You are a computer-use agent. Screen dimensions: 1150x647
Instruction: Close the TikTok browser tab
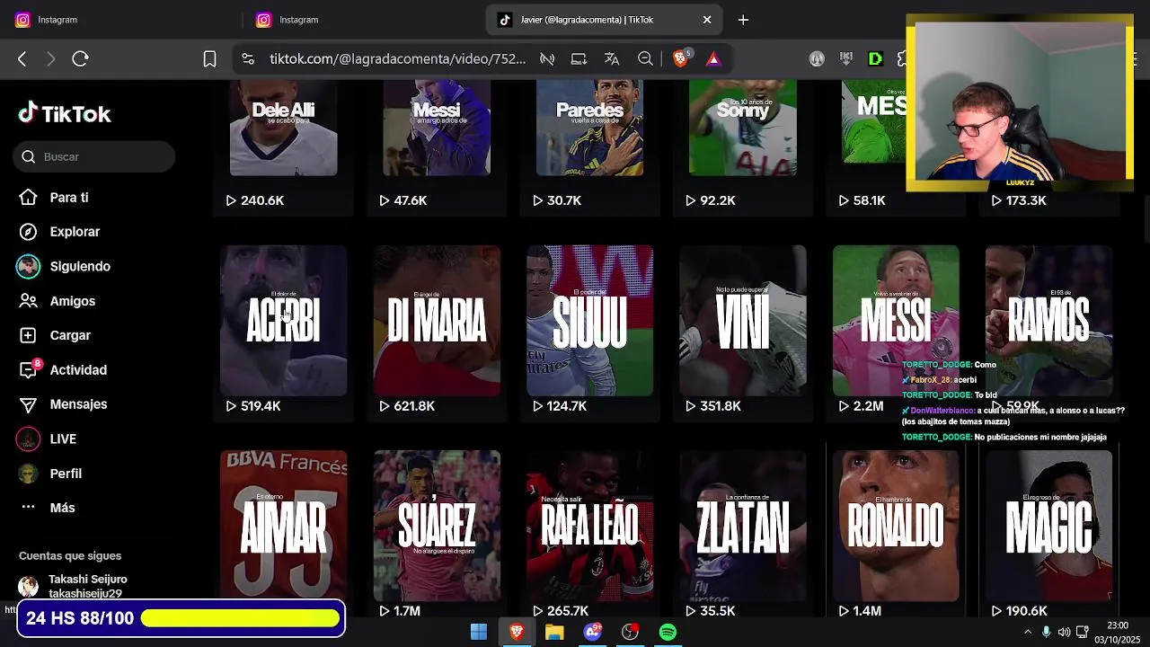click(x=707, y=20)
